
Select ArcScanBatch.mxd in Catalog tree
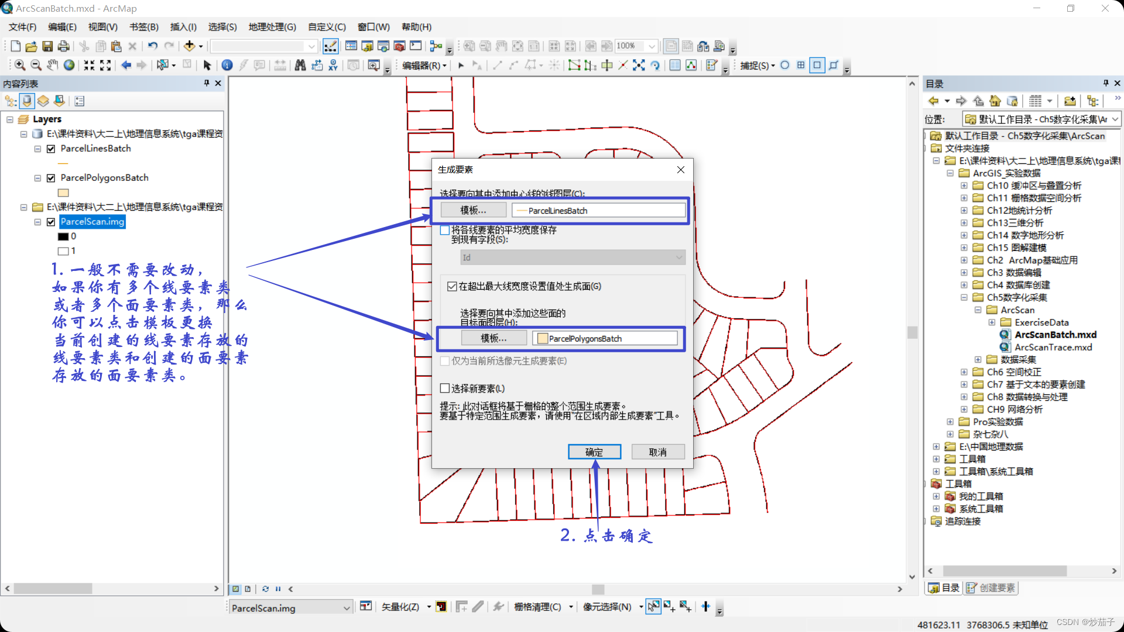[1056, 335]
